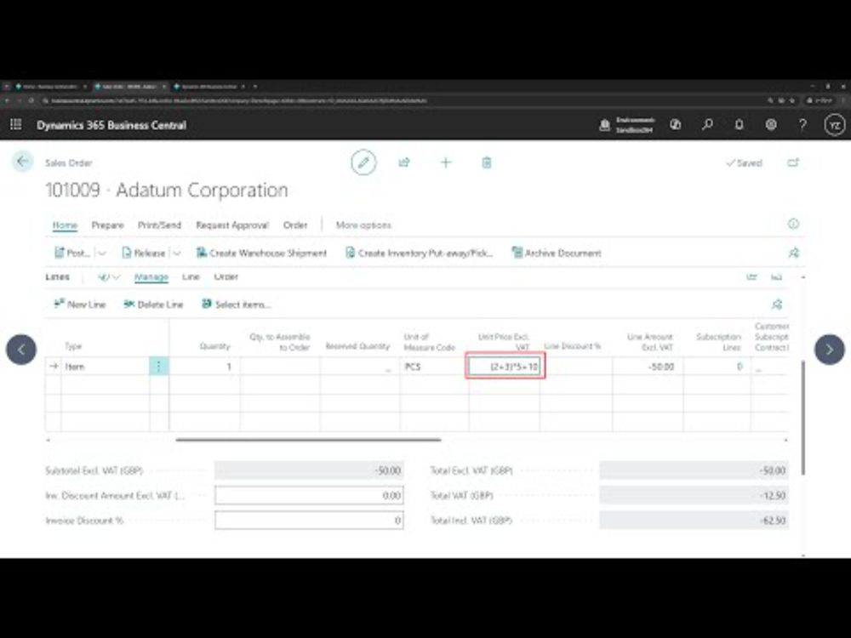
Task: Open the environment information icon
Action: point(604,125)
